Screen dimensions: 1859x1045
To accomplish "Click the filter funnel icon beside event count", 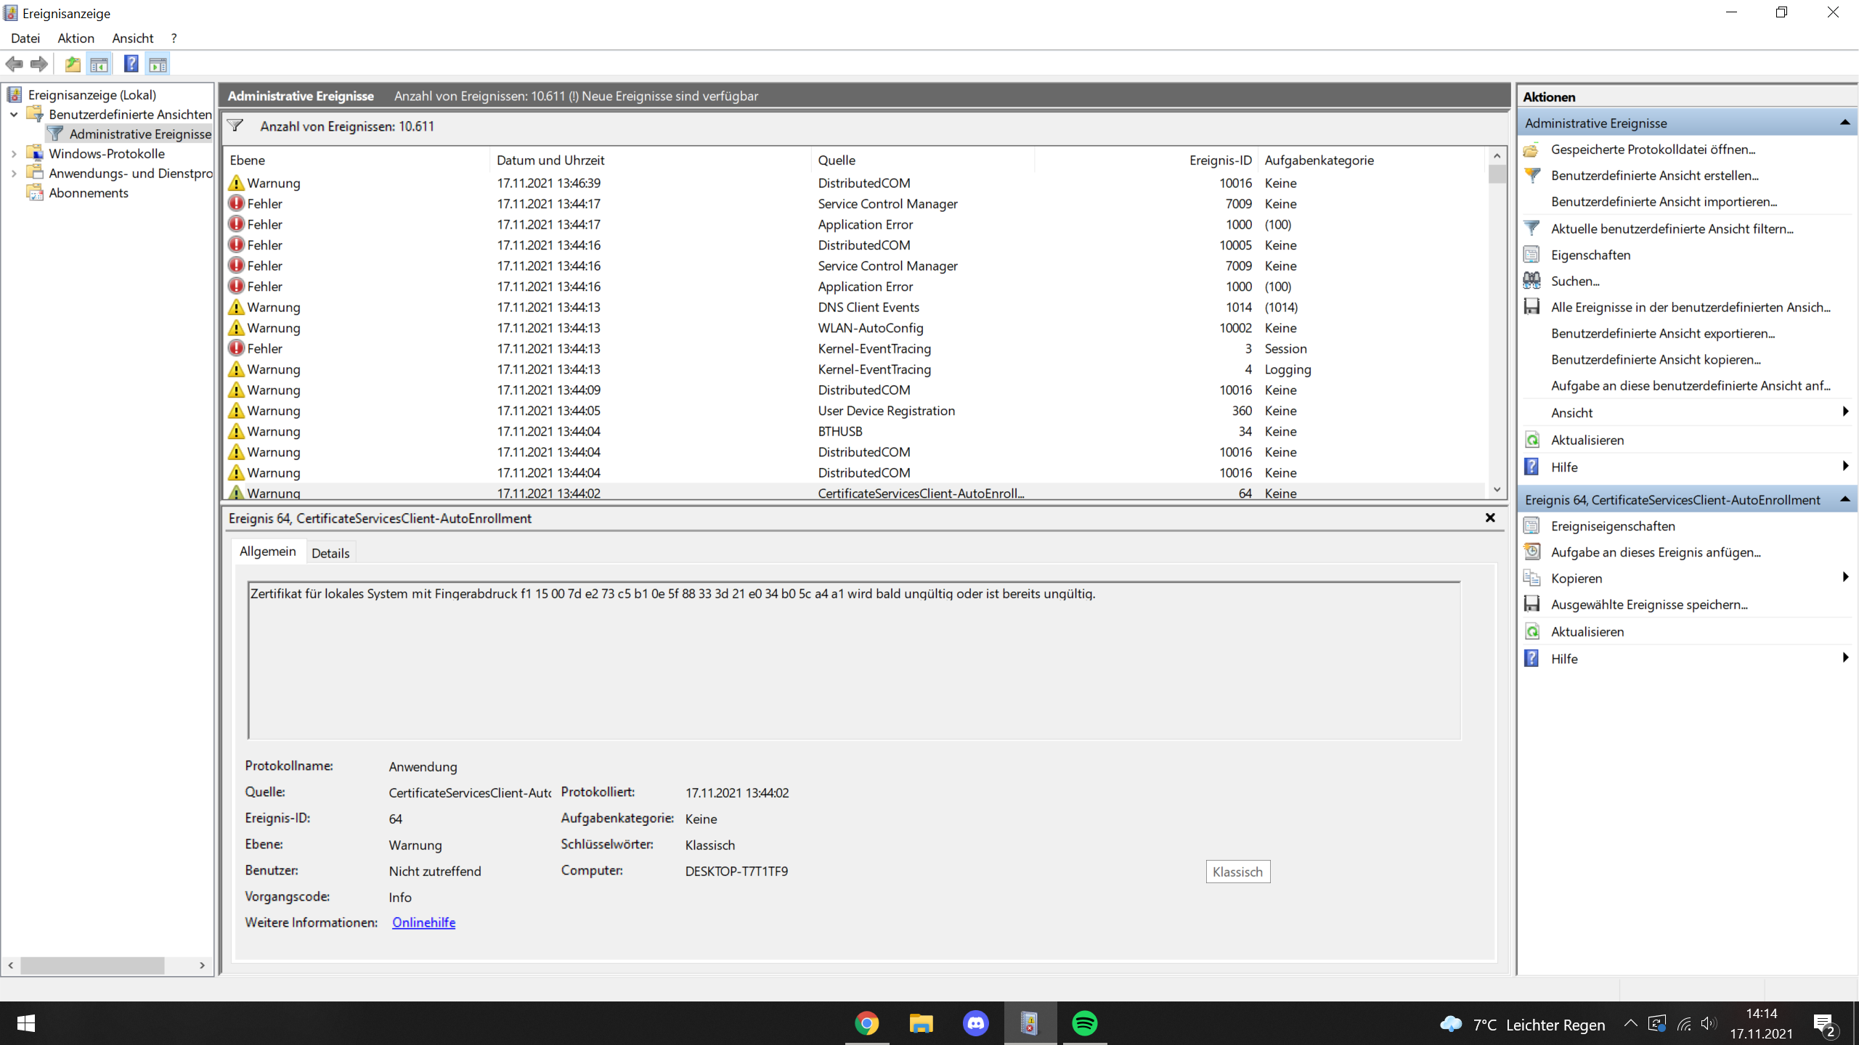I will (235, 126).
